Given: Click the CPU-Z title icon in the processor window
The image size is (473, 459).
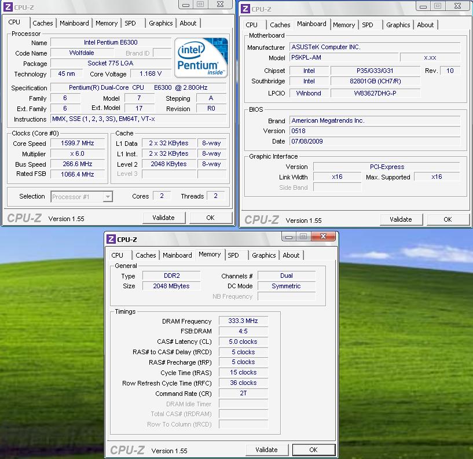Looking at the screenshot, I should click(x=8, y=7).
